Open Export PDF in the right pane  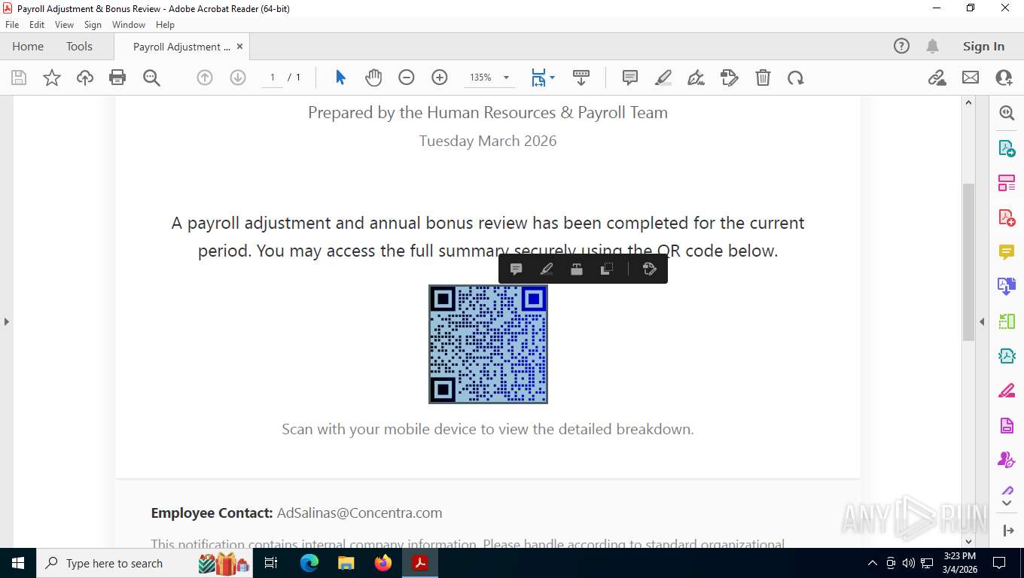[1007, 148]
